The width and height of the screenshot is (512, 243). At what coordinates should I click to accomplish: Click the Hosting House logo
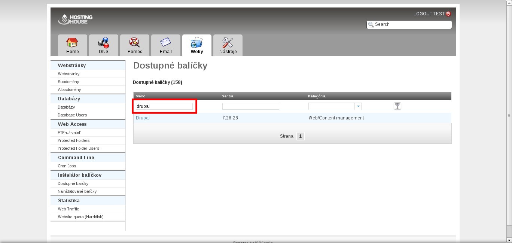(x=76, y=19)
